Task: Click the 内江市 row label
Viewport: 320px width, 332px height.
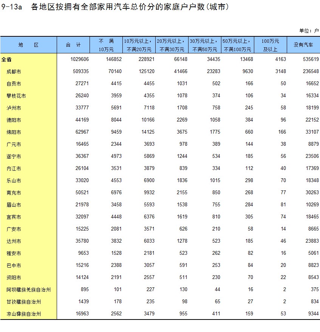Action: click(14, 168)
